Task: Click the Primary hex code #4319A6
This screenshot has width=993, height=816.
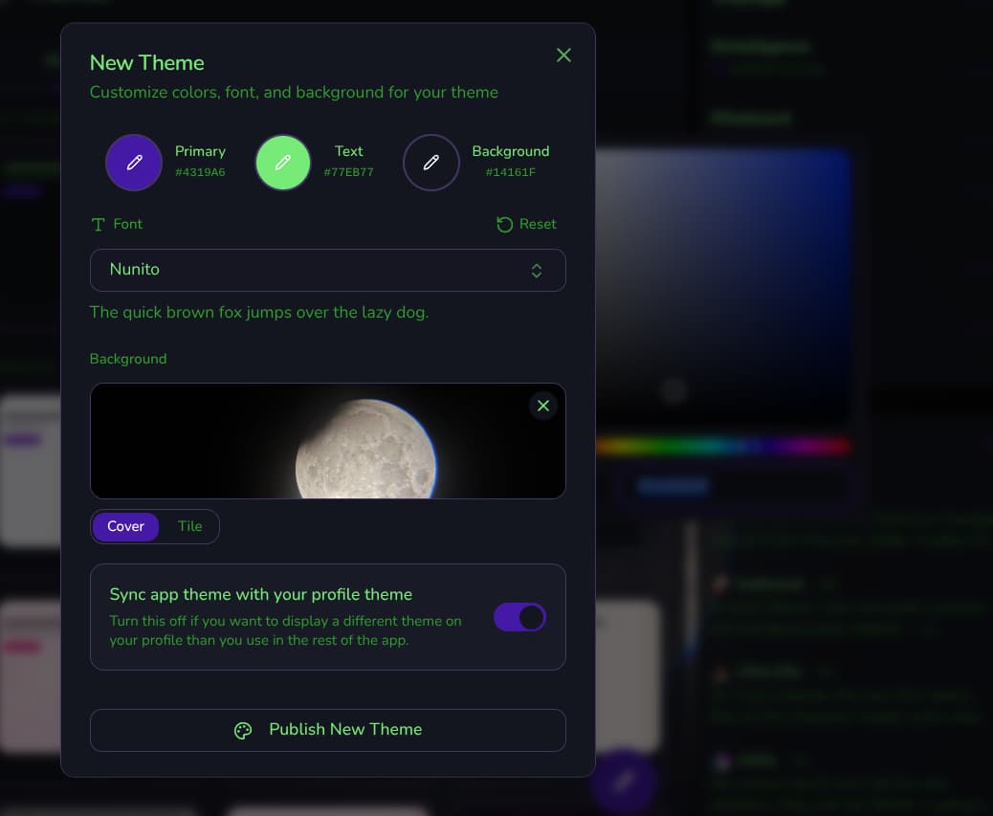Action: click(x=200, y=172)
